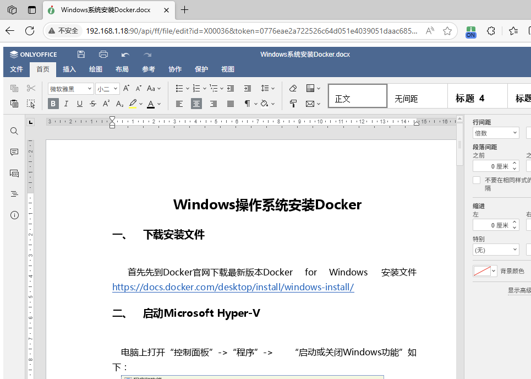Click the browser address bar URL

[251, 31]
